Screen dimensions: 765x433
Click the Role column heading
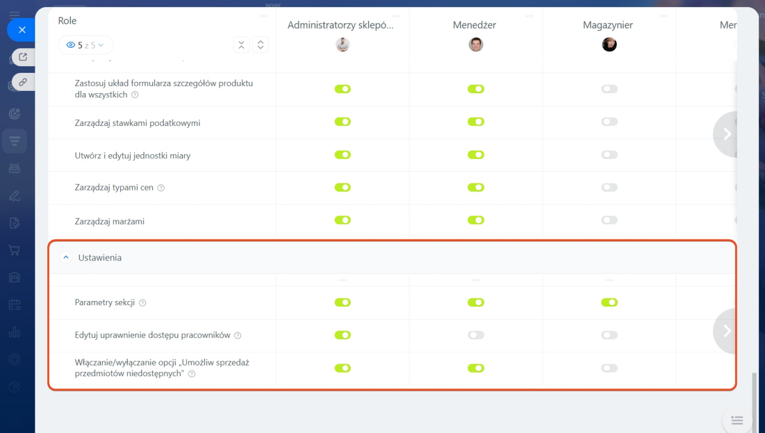coord(68,21)
